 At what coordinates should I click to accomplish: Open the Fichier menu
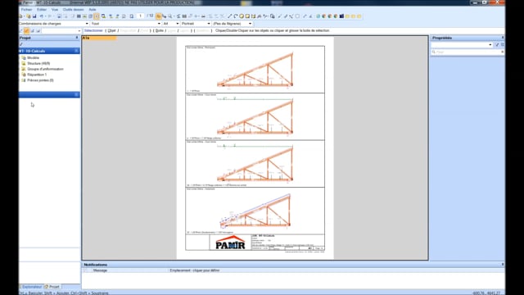click(x=26, y=9)
